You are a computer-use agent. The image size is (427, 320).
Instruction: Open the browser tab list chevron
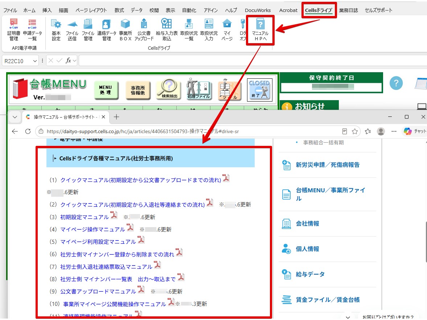tap(15, 117)
